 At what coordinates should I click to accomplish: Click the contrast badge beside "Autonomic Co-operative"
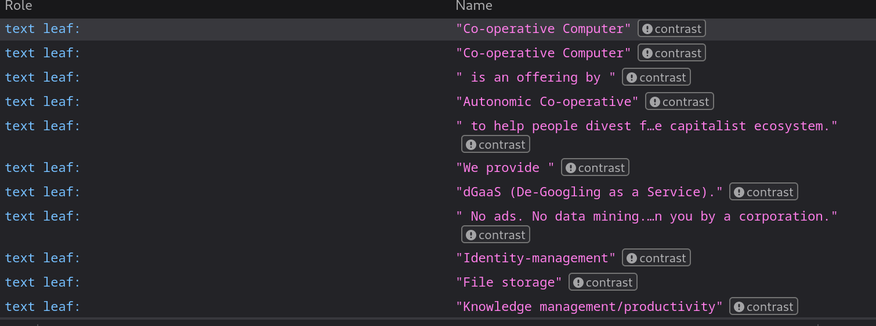click(x=679, y=102)
